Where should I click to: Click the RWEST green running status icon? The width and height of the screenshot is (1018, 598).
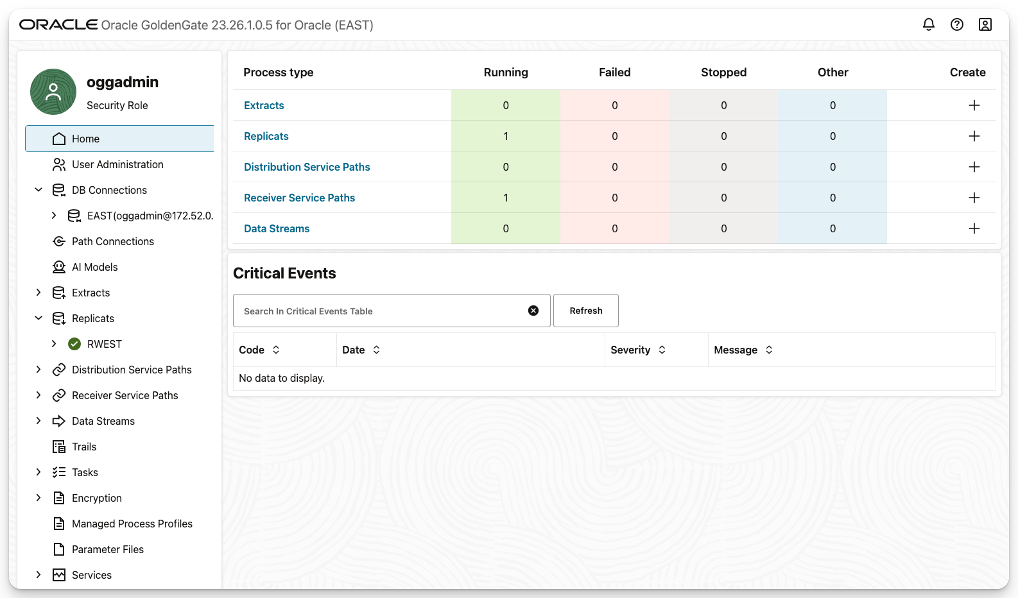point(74,344)
